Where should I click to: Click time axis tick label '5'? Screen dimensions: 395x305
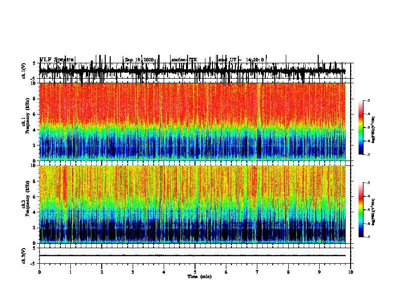click(195, 272)
